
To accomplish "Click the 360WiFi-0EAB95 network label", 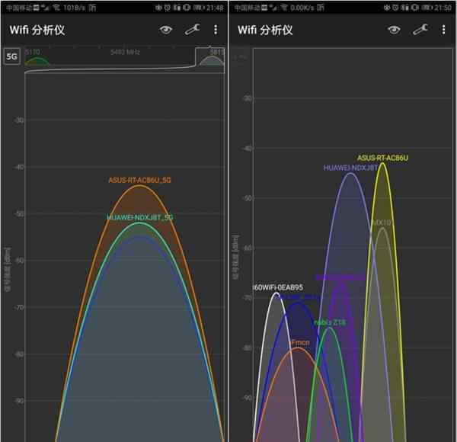I will pos(278,287).
